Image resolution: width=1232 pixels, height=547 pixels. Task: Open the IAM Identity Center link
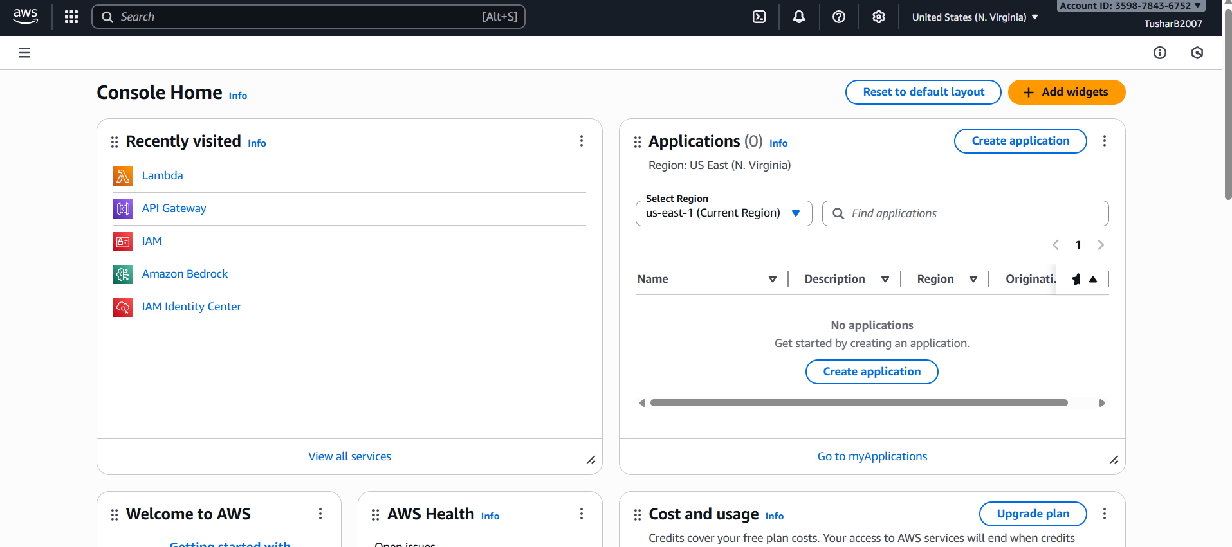[191, 307]
